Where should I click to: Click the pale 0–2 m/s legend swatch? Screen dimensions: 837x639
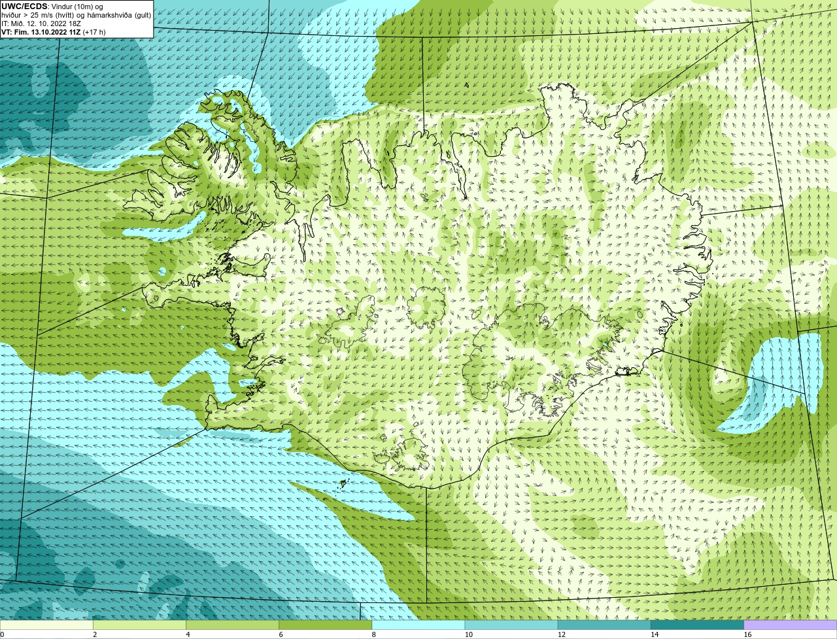click(46, 625)
